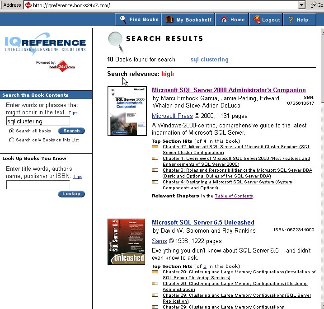Image resolution: width=324 pixels, height=309 pixels.
Task: Select Search only Books on this List
Action: (x=12, y=140)
